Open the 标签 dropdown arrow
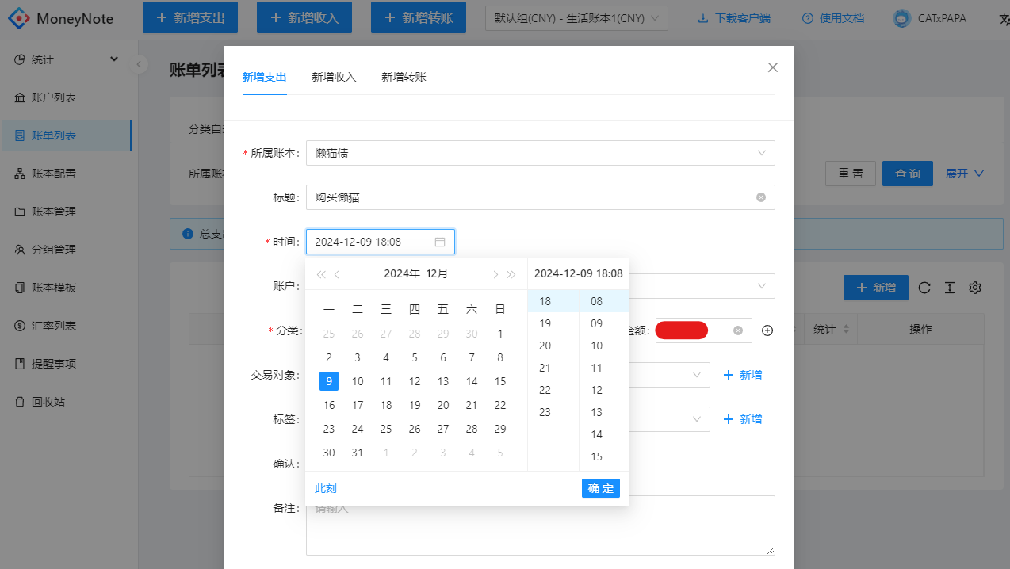The image size is (1010, 569). coord(698,419)
